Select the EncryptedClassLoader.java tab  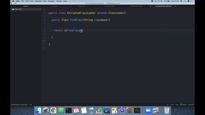[x=163, y=6]
